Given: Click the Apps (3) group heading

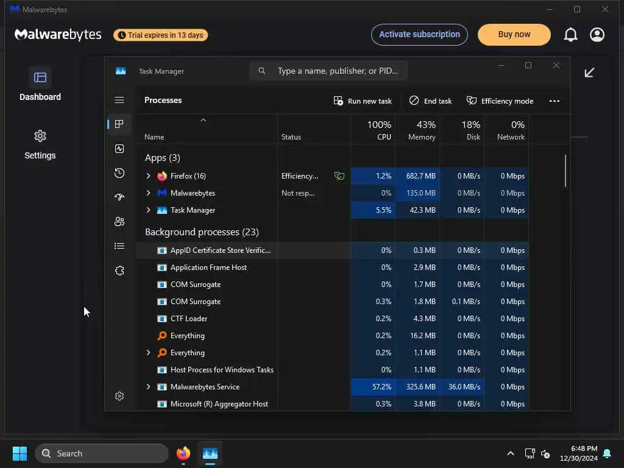Looking at the screenshot, I should tap(162, 158).
